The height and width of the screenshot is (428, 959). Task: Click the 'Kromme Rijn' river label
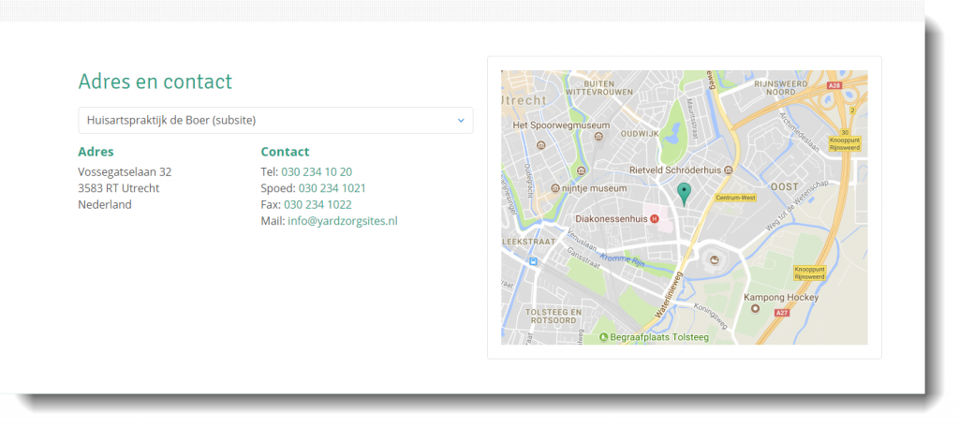click(x=621, y=259)
